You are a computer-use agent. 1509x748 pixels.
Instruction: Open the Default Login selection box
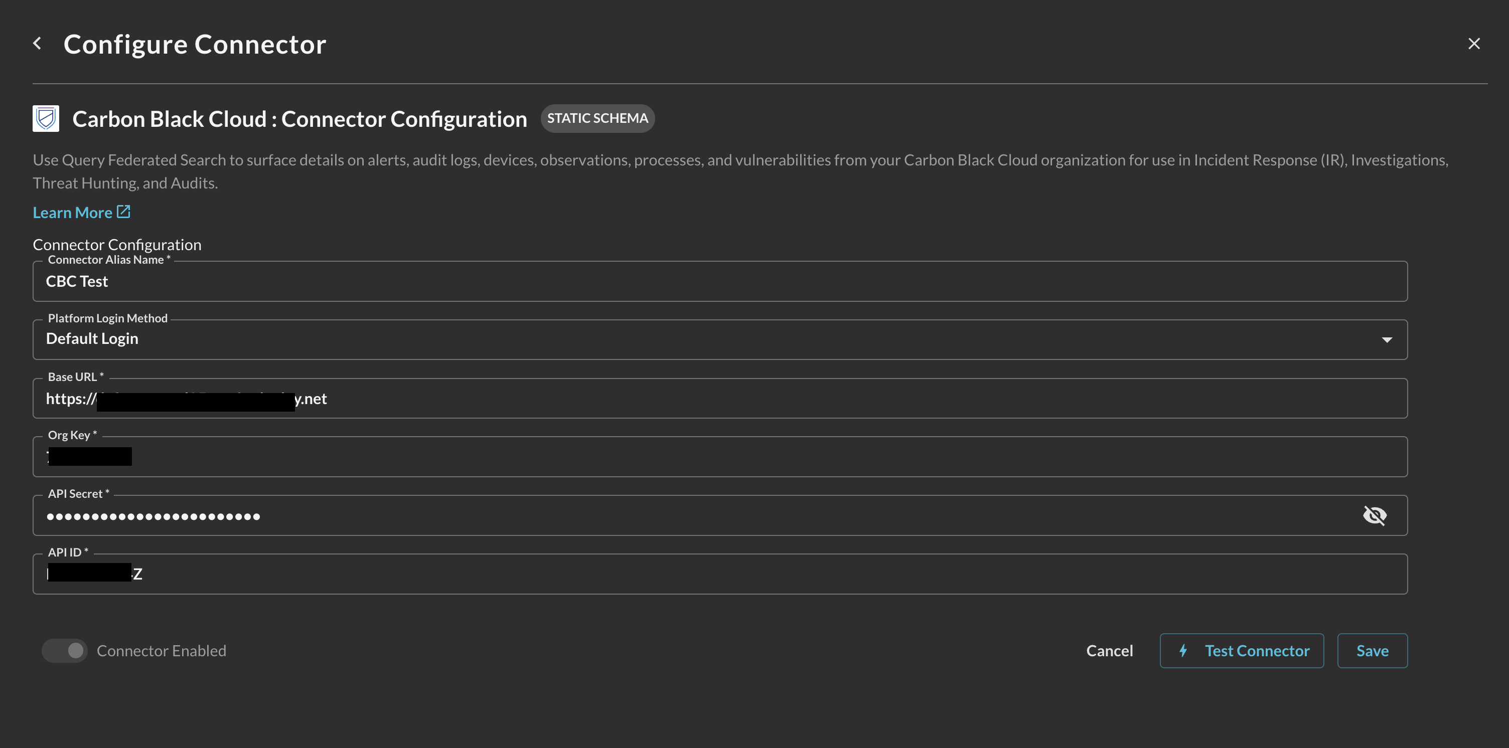coord(703,339)
